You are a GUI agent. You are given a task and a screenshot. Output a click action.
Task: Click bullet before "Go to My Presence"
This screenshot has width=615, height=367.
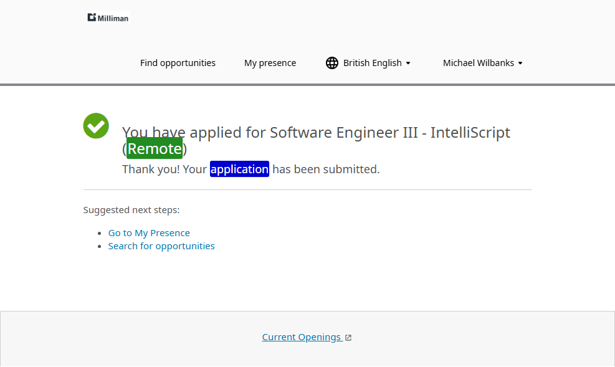[100, 234]
